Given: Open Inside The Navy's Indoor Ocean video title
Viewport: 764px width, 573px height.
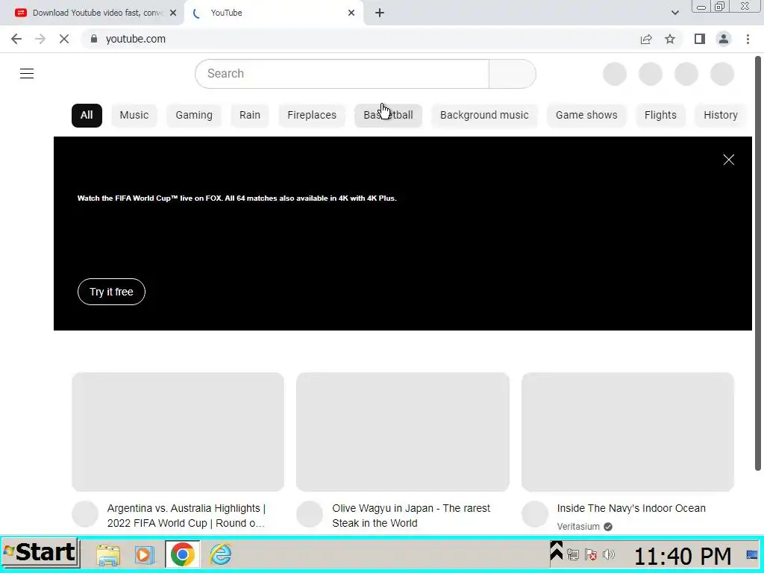Looking at the screenshot, I should (631, 508).
